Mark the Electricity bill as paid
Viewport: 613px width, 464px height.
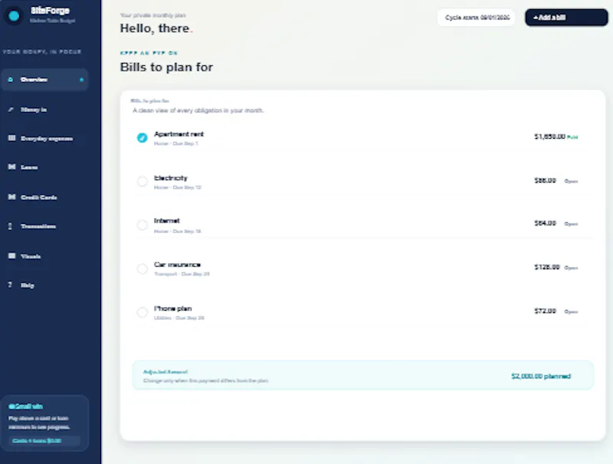coord(142,182)
